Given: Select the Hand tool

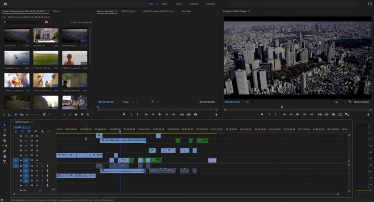Looking at the screenshot, I should click(4, 156).
